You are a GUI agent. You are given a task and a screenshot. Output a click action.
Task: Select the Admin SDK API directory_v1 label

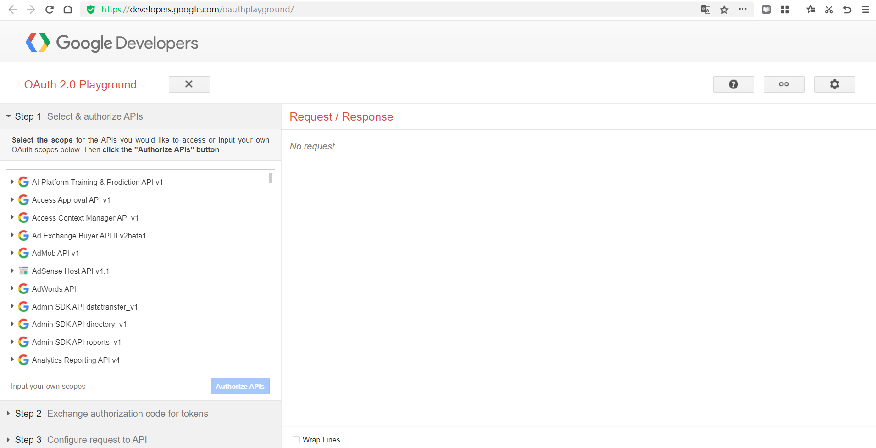(x=79, y=324)
